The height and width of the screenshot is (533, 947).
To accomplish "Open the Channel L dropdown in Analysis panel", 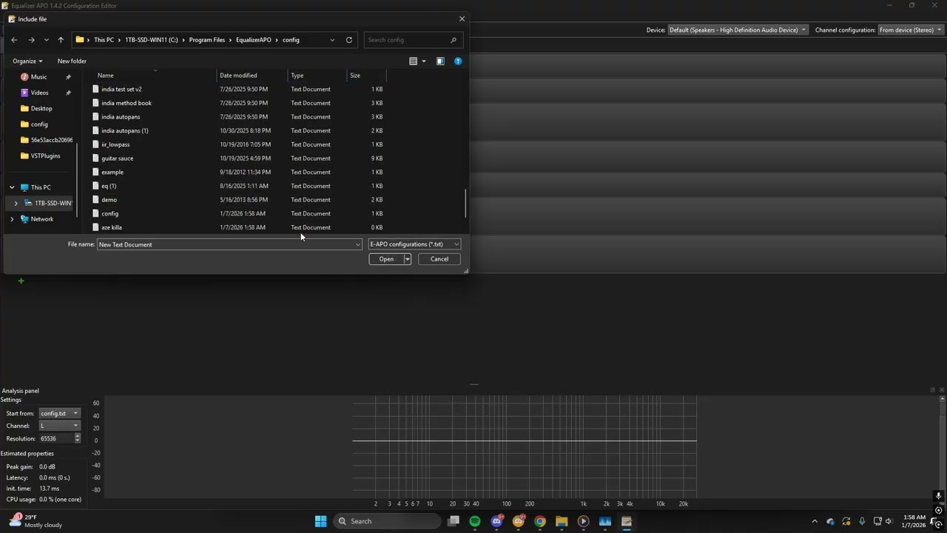I will coord(60,426).
